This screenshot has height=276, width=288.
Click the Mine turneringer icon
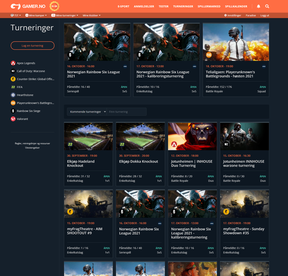[53, 15]
